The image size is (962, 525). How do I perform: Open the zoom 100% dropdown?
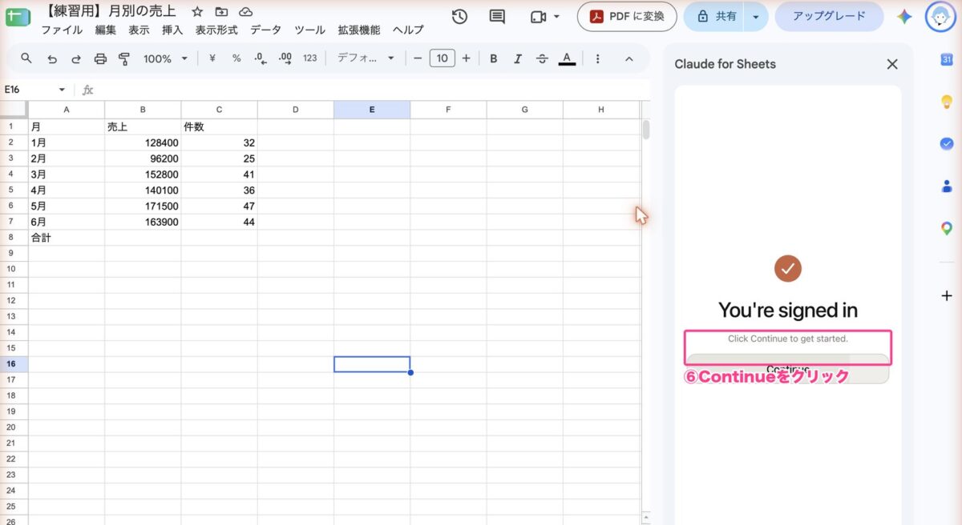[165, 58]
